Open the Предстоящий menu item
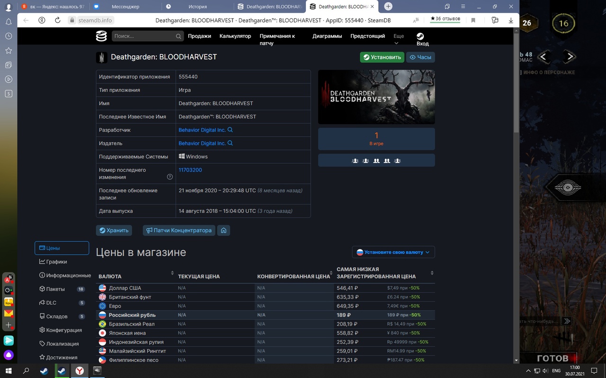 point(368,36)
